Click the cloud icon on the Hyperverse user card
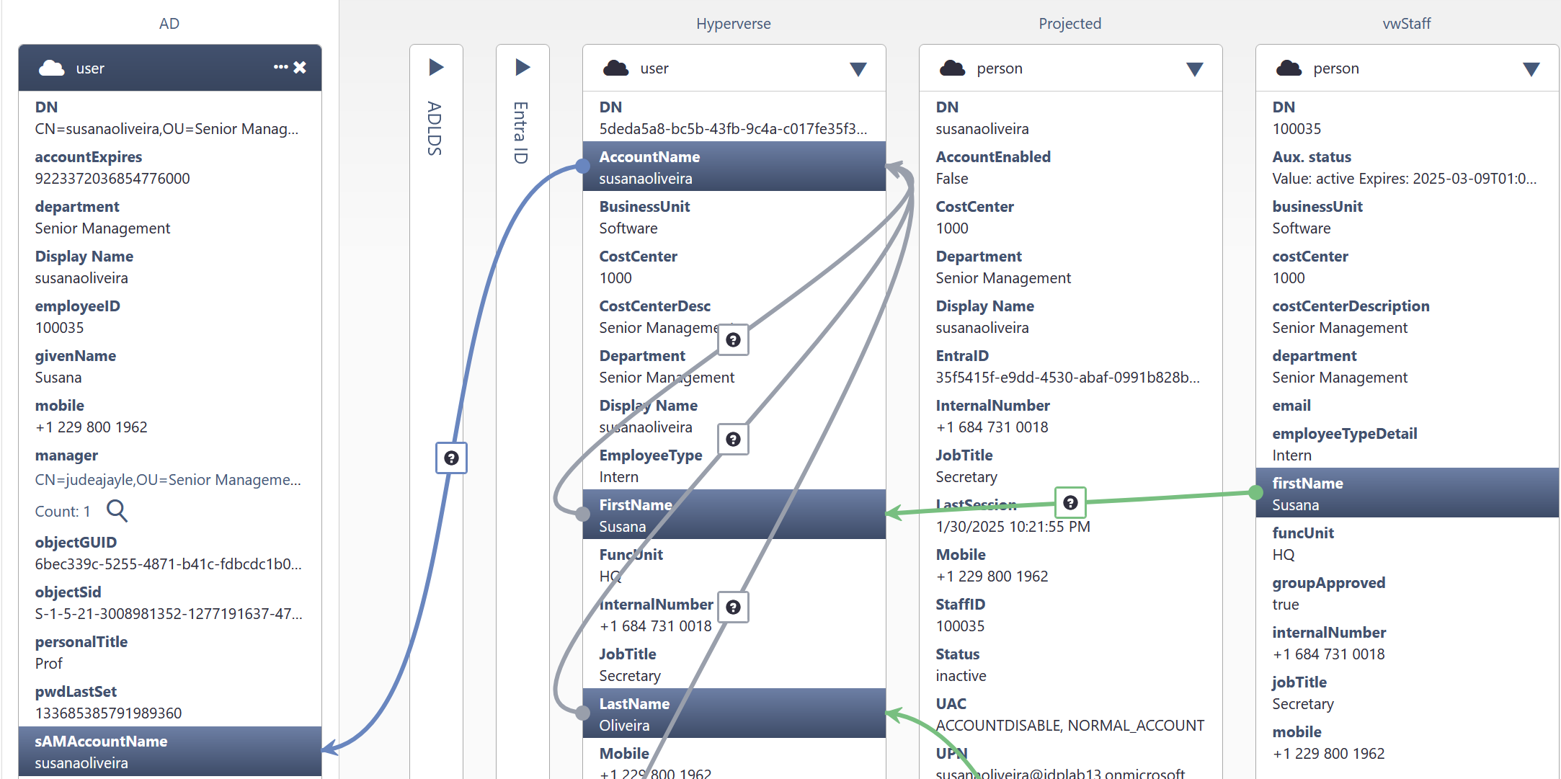The width and height of the screenshot is (1561, 779). (x=615, y=67)
